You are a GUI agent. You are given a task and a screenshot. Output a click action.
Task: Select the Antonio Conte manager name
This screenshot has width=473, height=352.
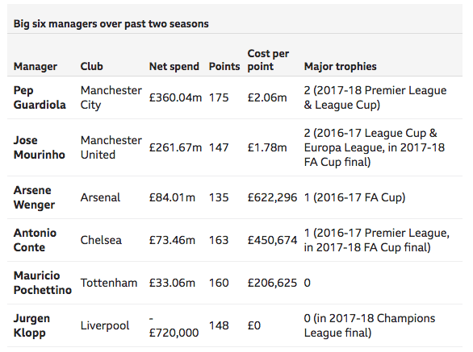[x=35, y=240]
